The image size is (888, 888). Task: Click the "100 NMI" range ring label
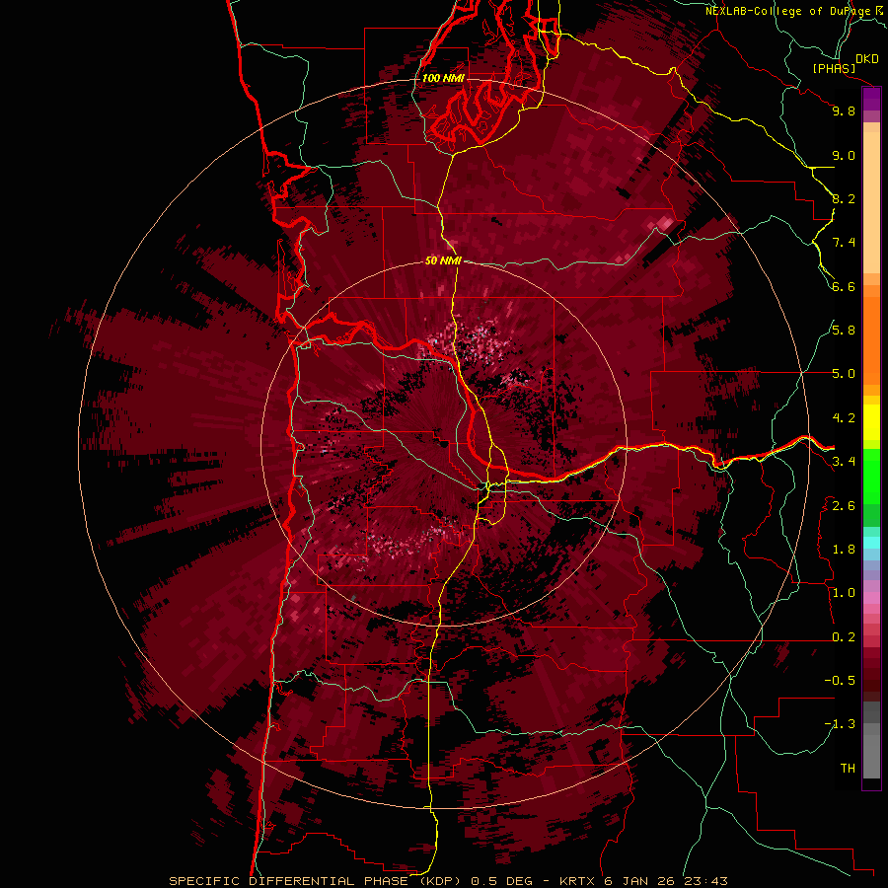(443, 78)
